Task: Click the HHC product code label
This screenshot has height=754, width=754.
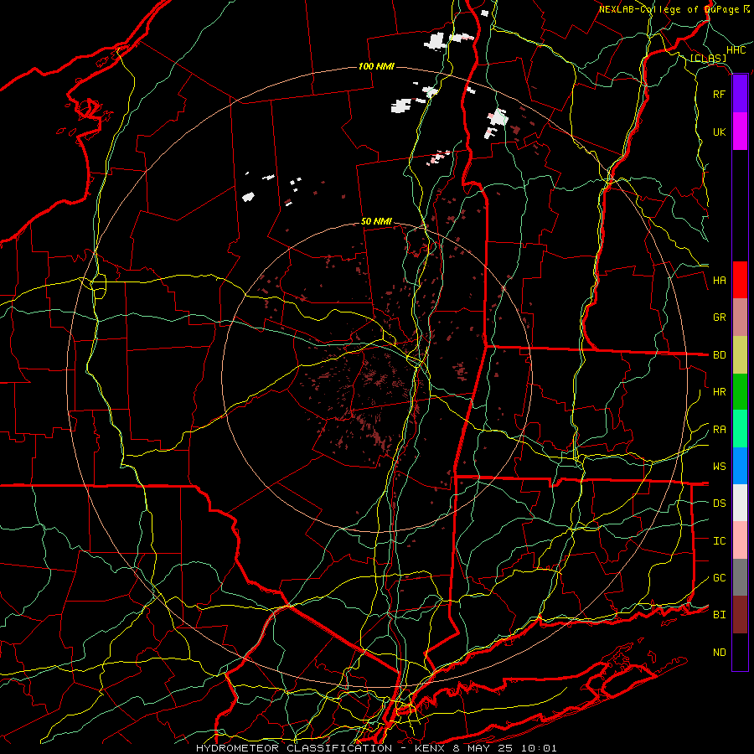Action: point(736,50)
